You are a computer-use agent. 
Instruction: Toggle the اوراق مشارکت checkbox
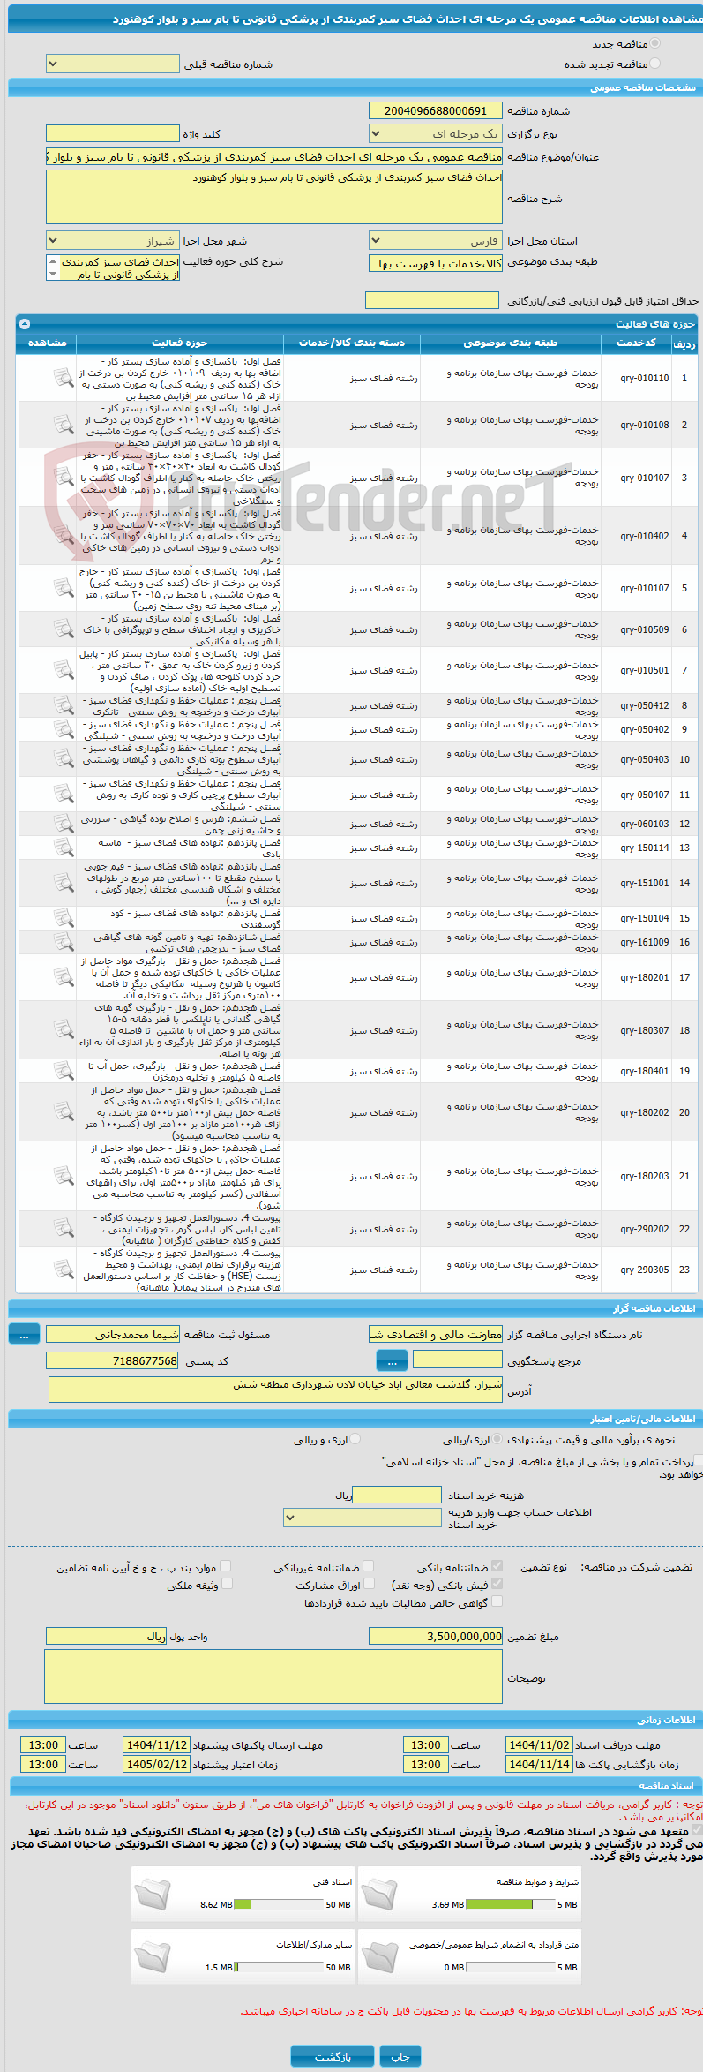coord(369,1584)
